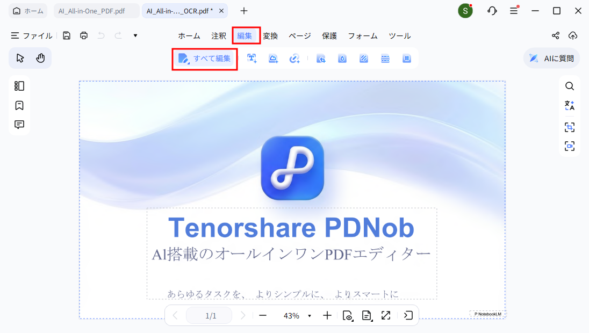Click the PDNob logo image in page
Image resolution: width=589 pixels, height=333 pixels.
click(292, 168)
